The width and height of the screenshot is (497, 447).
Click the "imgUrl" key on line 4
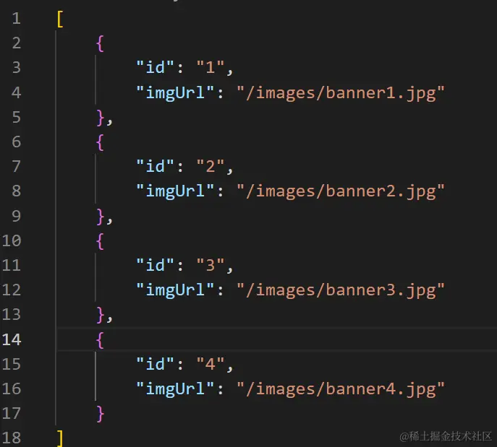click(x=175, y=93)
